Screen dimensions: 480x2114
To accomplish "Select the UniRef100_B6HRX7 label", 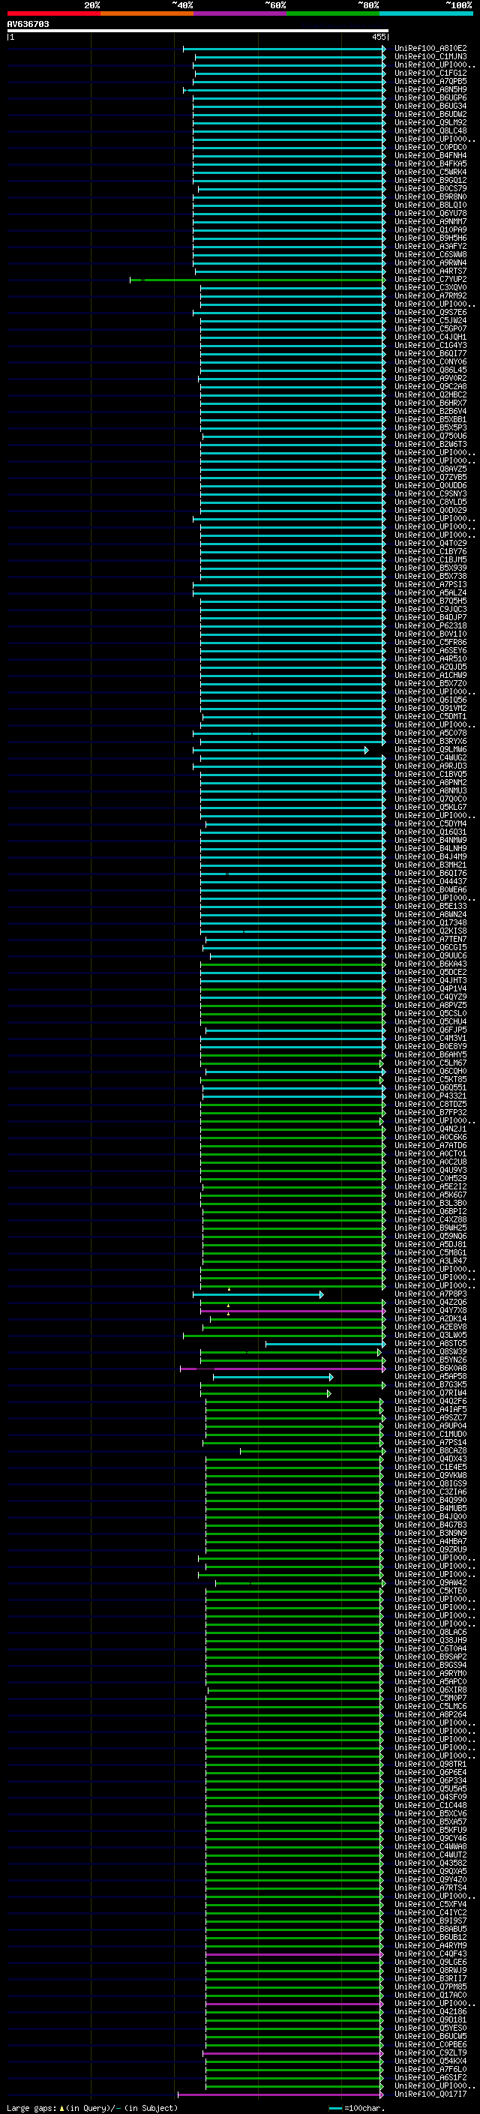I will pos(430,403).
